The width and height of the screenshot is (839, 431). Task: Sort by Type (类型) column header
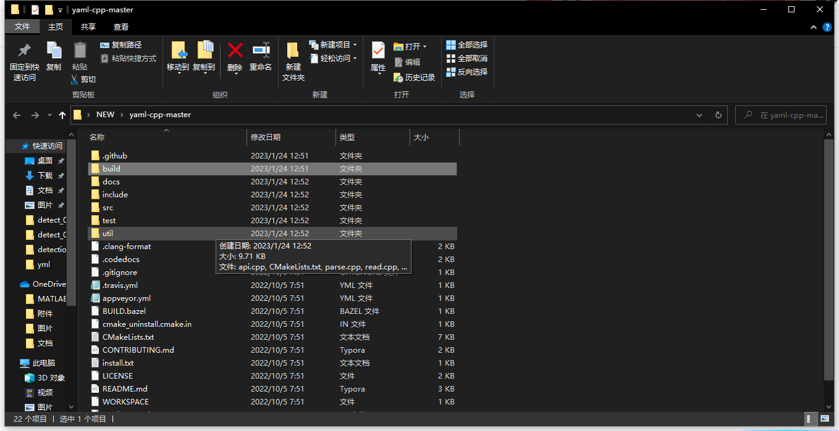tap(373, 137)
